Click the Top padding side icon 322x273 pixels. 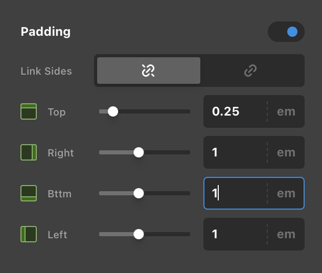pos(29,111)
